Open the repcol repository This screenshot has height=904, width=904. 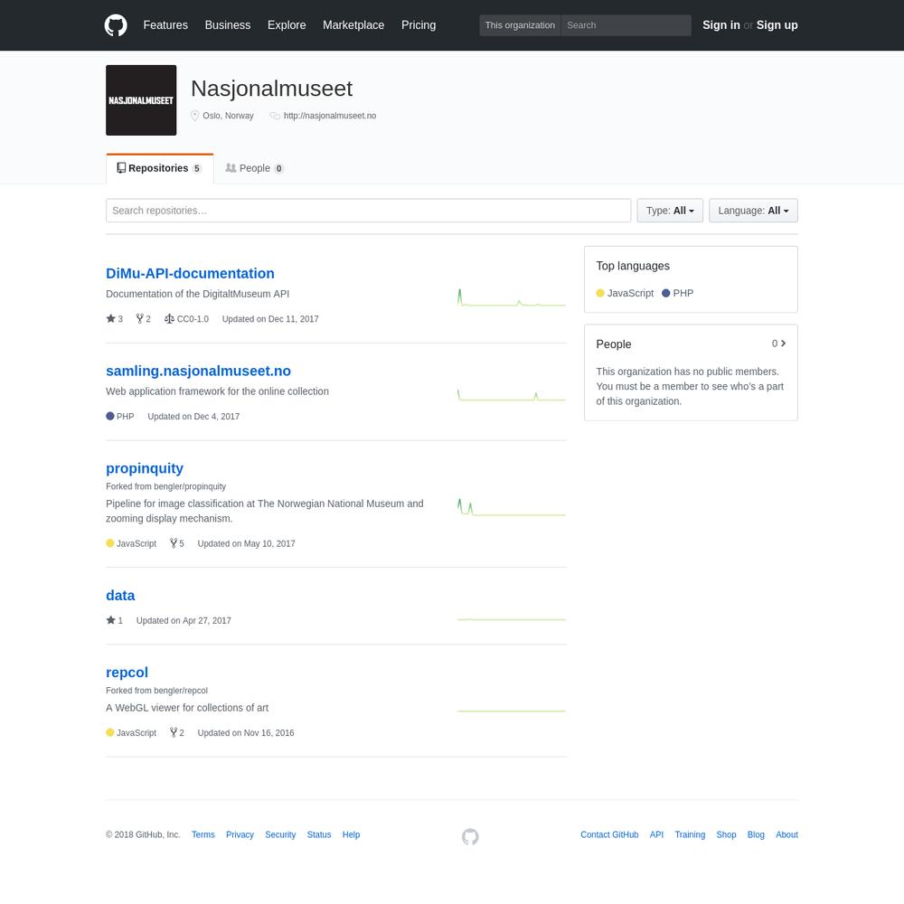(x=127, y=673)
